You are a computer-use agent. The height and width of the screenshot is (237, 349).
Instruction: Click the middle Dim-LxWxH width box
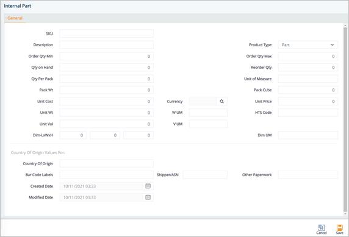[105, 135]
